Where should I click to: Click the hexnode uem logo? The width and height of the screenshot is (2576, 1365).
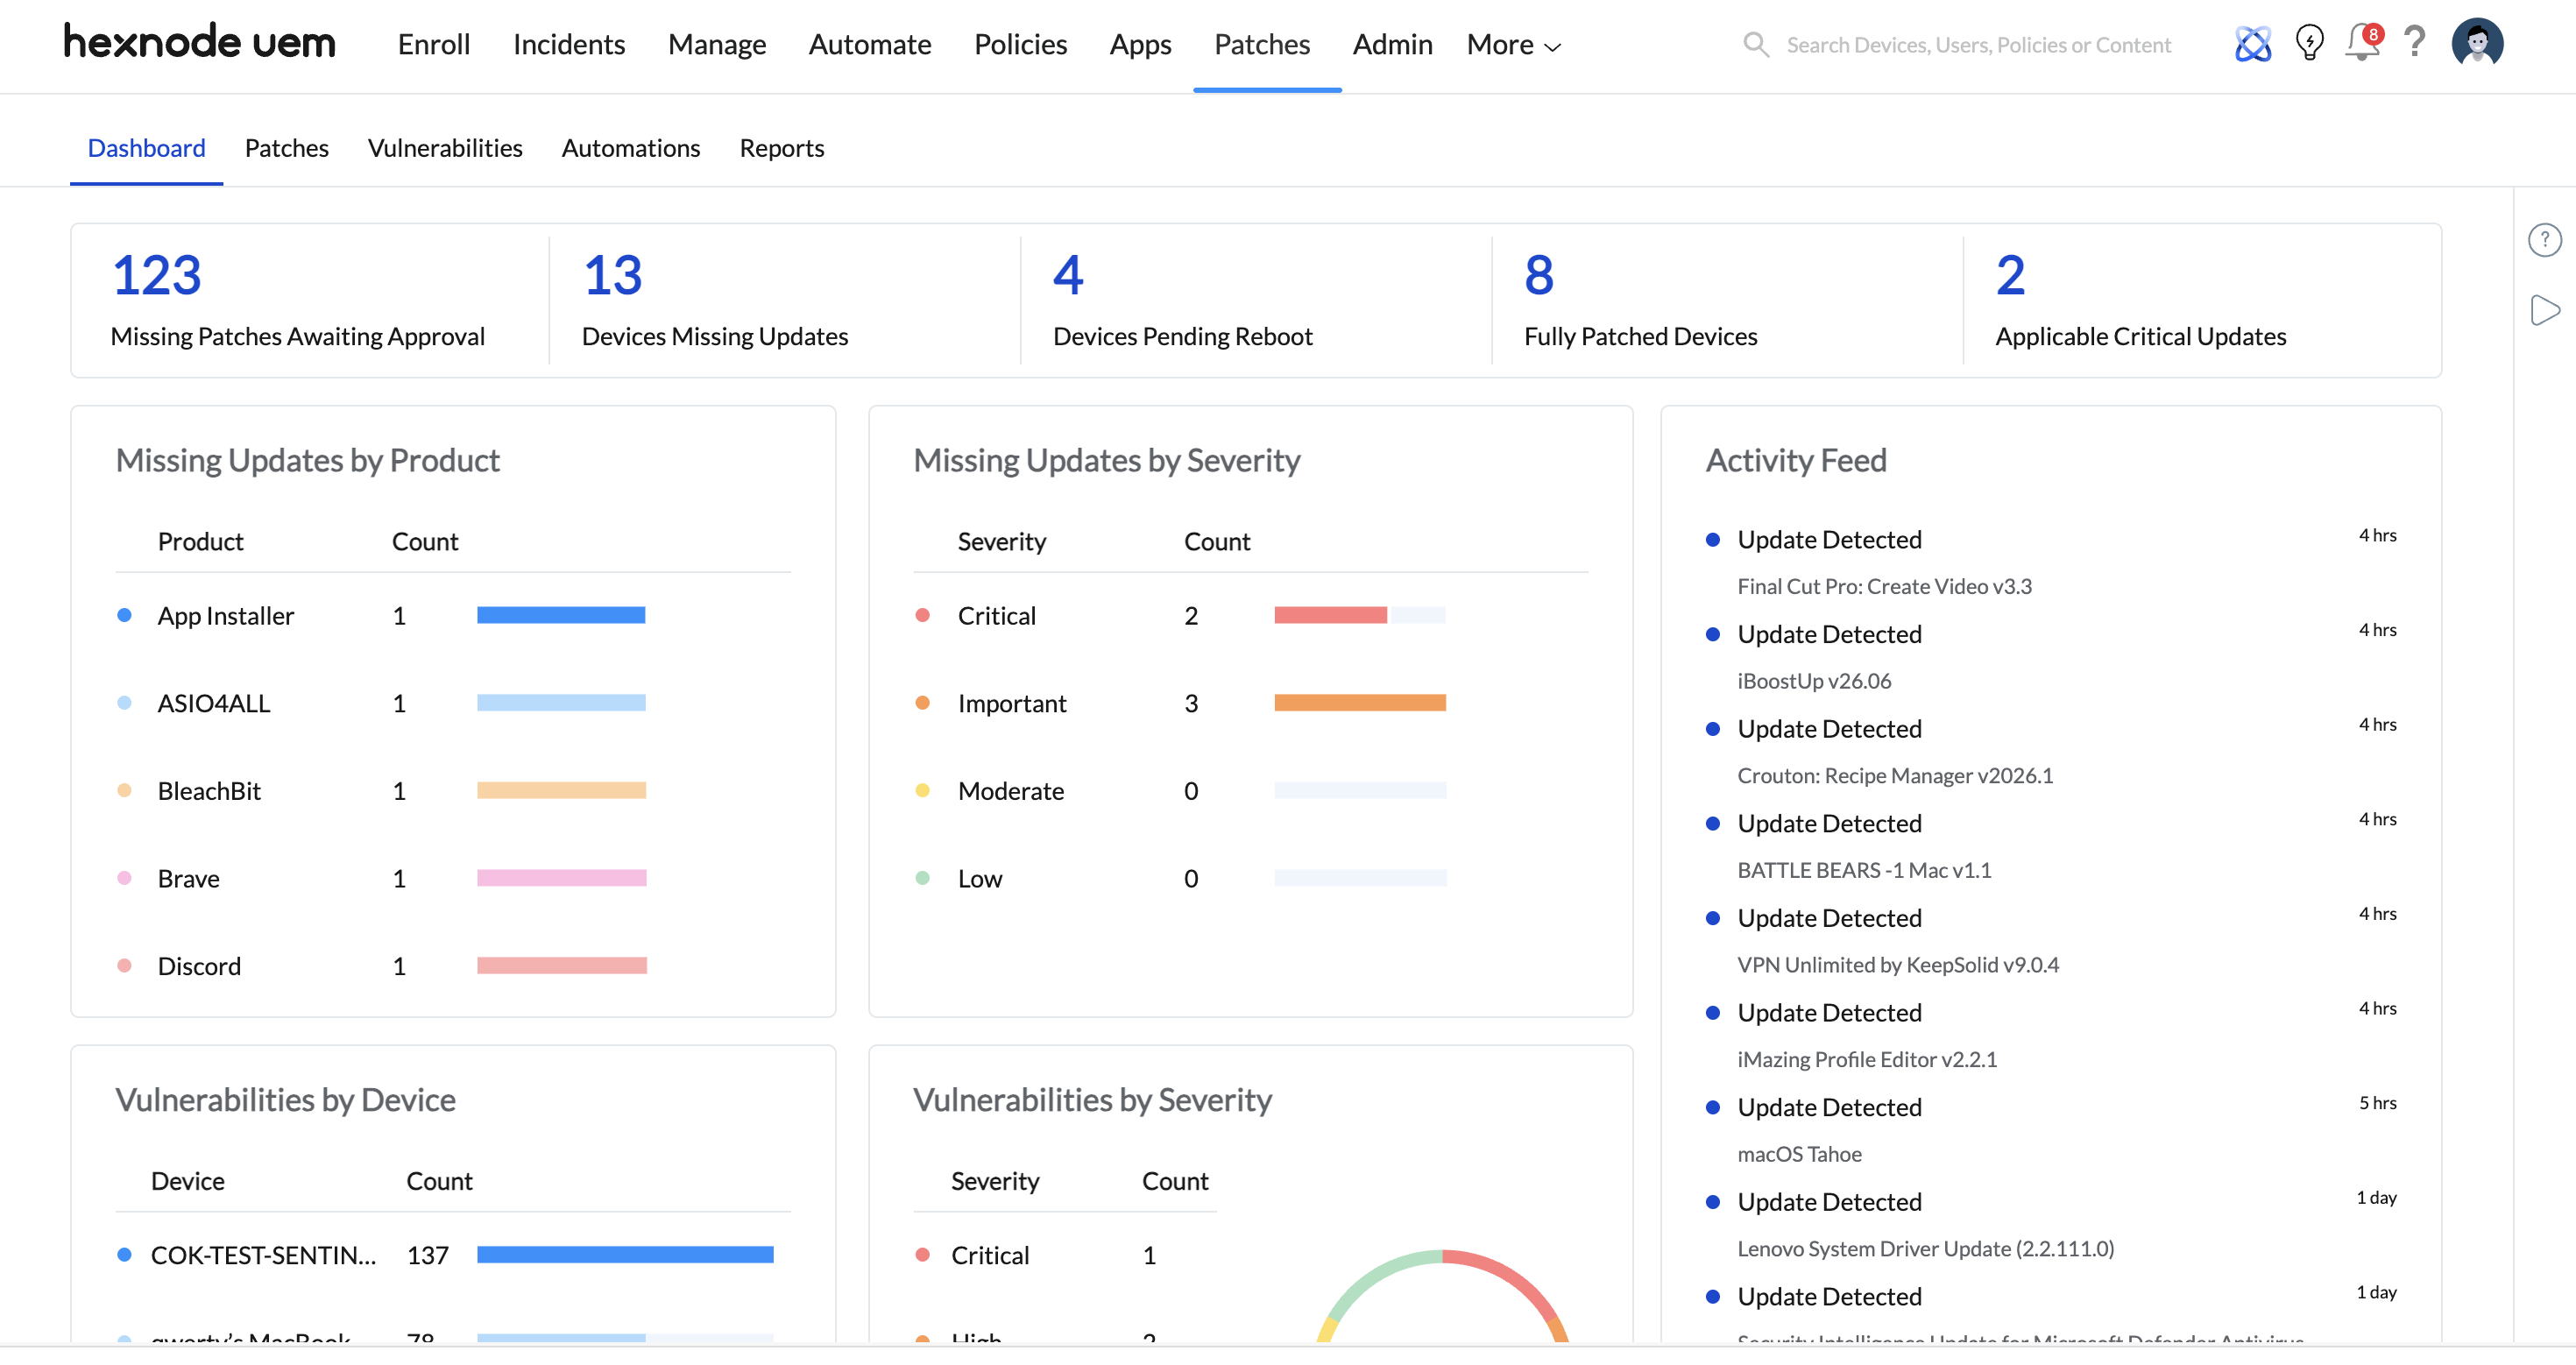(x=200, y=42)
